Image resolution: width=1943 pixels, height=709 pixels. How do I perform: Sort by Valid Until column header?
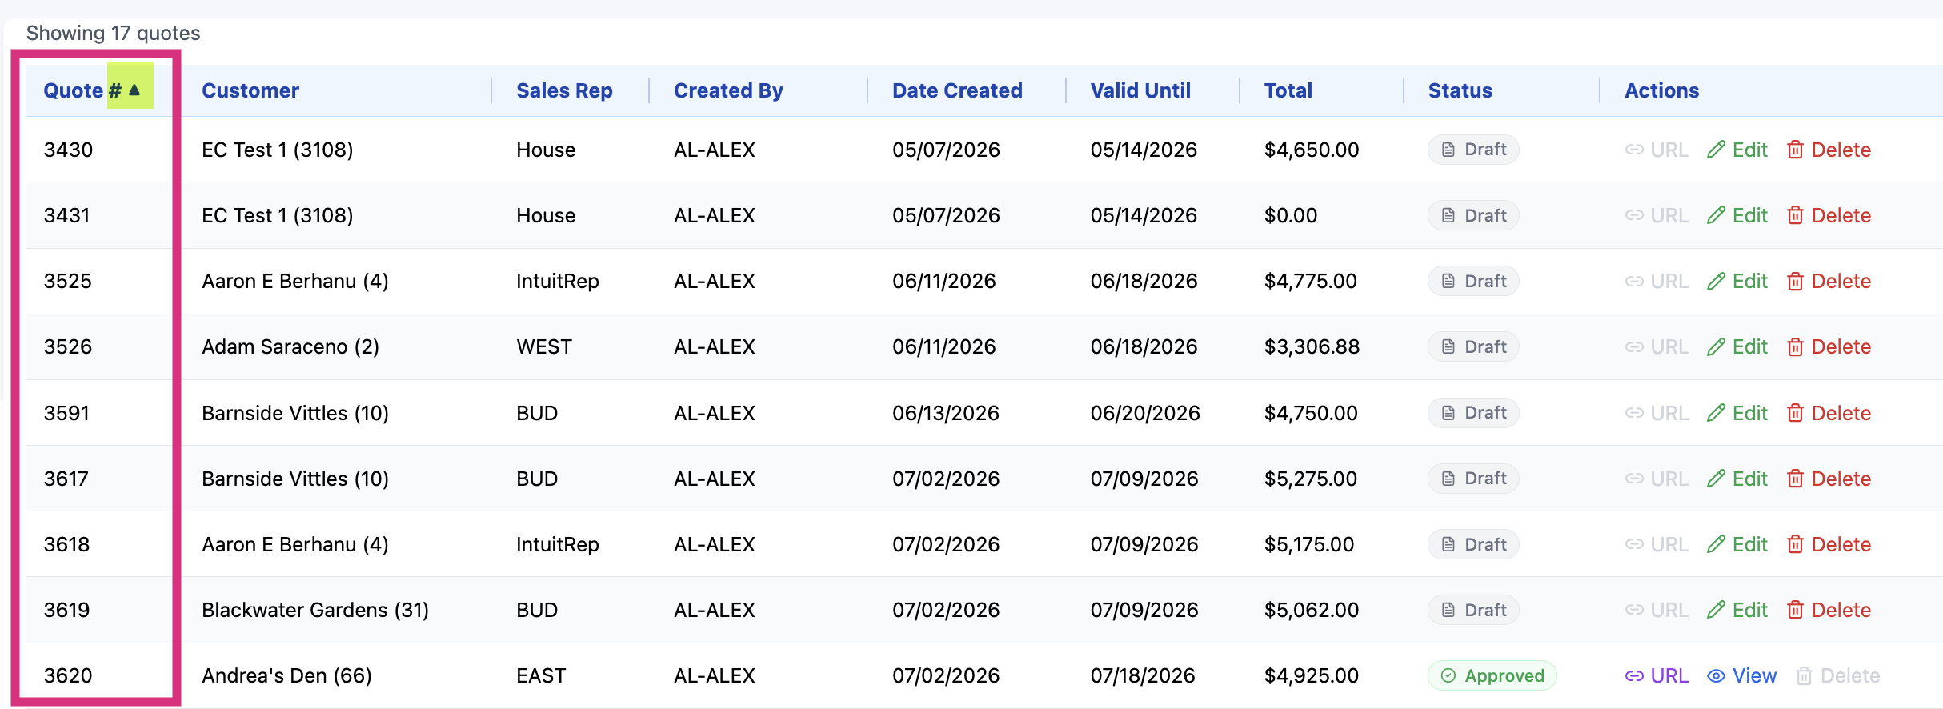1140,90
